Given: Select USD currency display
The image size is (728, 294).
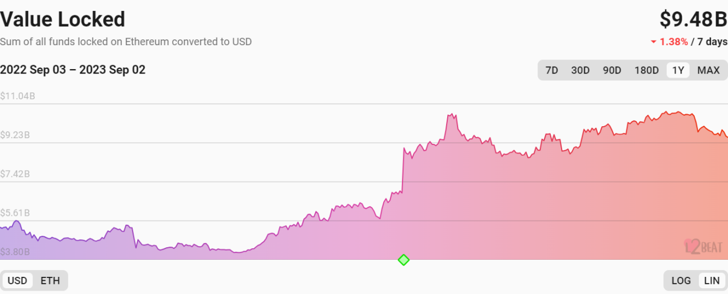Looking at the screenshot, I should pyautogui.click(x=17, y=280).
